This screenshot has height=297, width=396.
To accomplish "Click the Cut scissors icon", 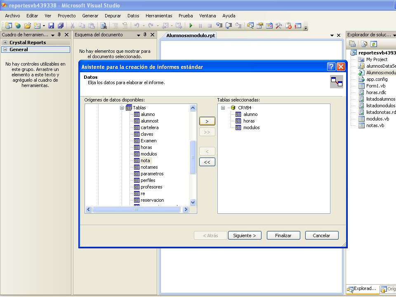I will click(x=72, y=26).
